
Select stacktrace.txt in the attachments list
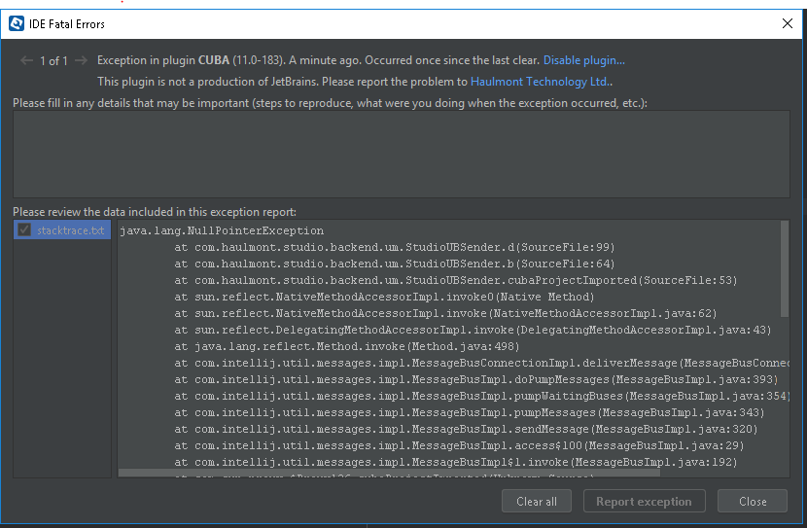[69, 230]
